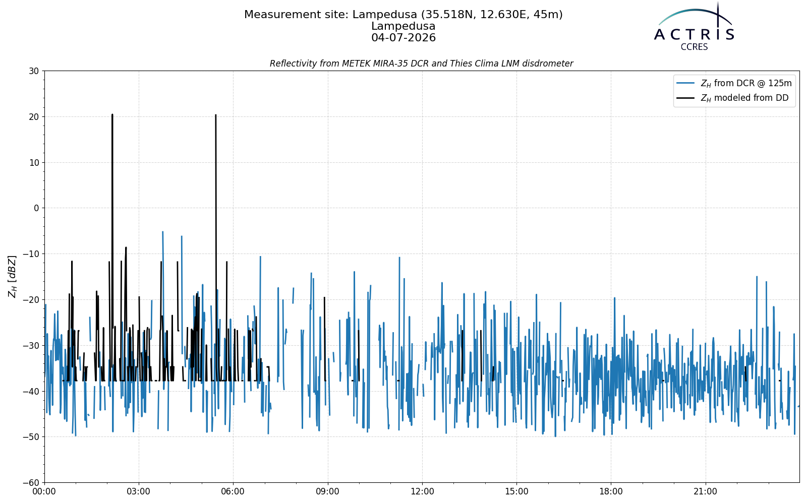807x504 pixels.
Task: Click the x-axis time label 00:00
Action: pos(44,491)
